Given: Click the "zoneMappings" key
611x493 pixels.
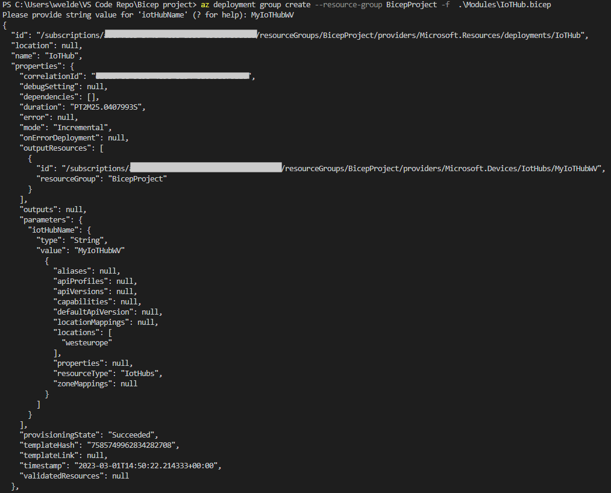Looking at the screenshot, I should coord(84,383).
